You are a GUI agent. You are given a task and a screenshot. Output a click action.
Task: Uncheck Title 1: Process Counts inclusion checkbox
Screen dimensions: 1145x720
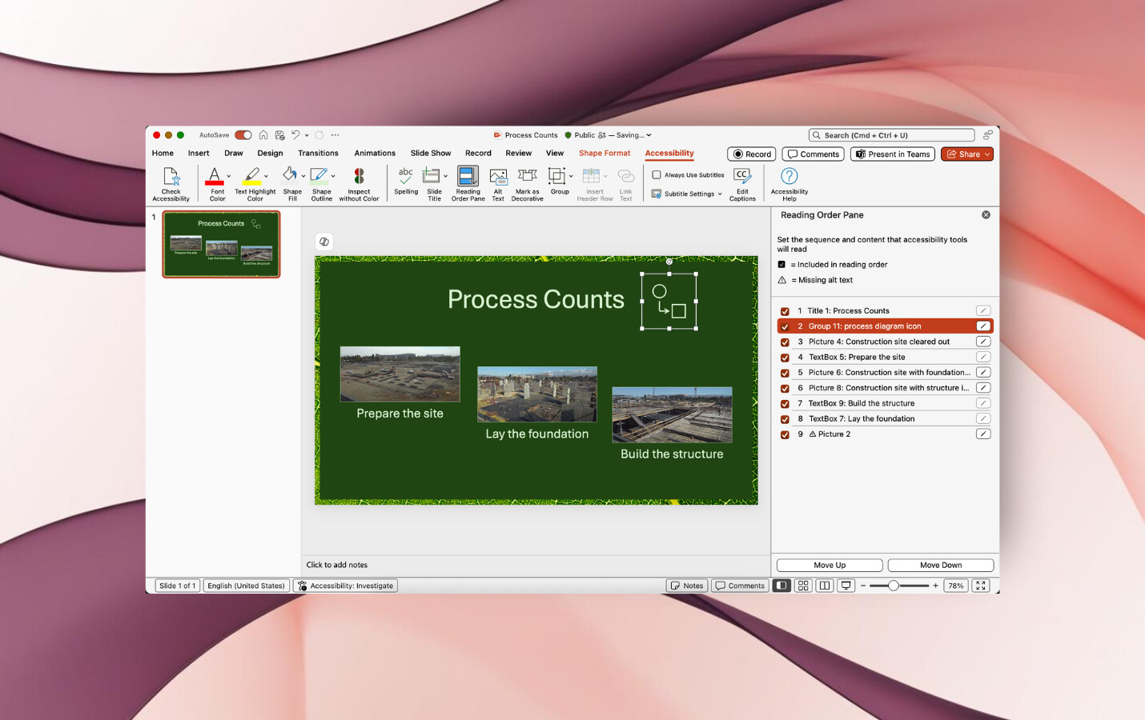tap(785, 311)
